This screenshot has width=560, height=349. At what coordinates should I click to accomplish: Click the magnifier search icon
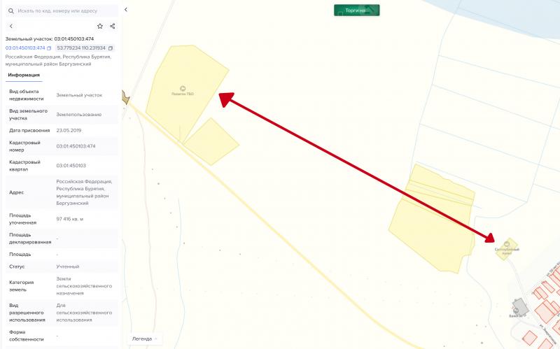click(11, 11)
